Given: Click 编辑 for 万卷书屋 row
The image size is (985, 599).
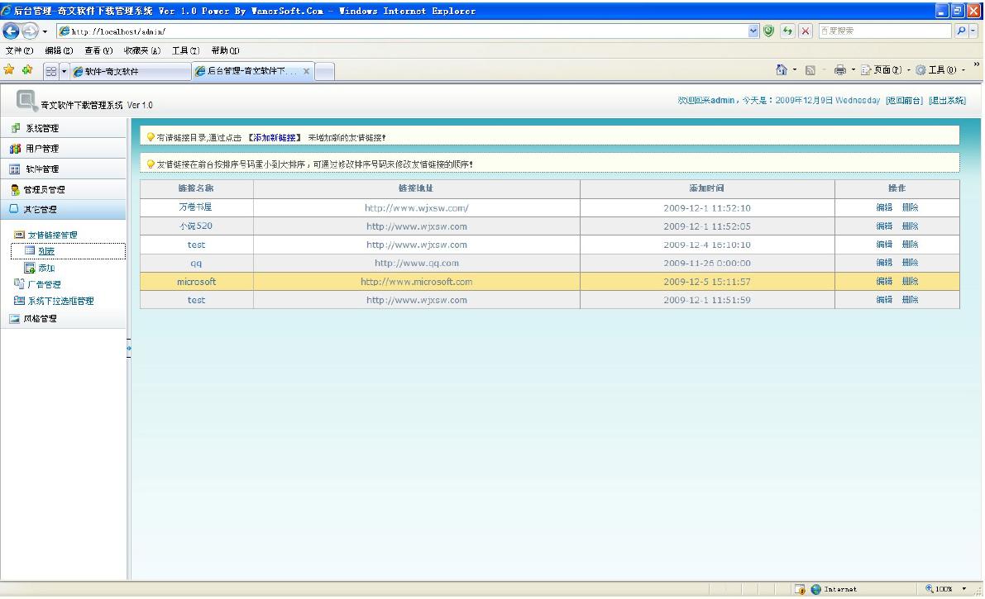Looking at the screenshot, I should coord(884,207).
